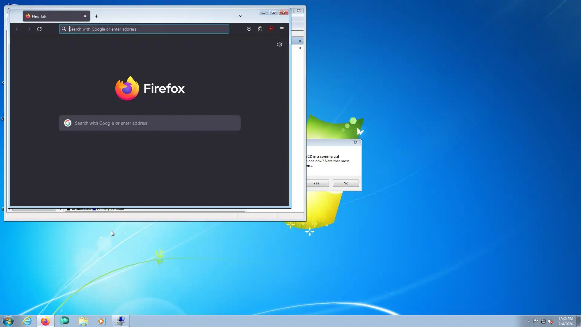
Task: Open Windows Media Player from taskbar
Action: point(102,321)
